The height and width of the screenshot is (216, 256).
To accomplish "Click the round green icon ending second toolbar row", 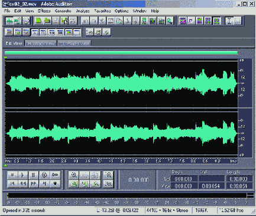I will pyautogui.click(x=106, y=32).
